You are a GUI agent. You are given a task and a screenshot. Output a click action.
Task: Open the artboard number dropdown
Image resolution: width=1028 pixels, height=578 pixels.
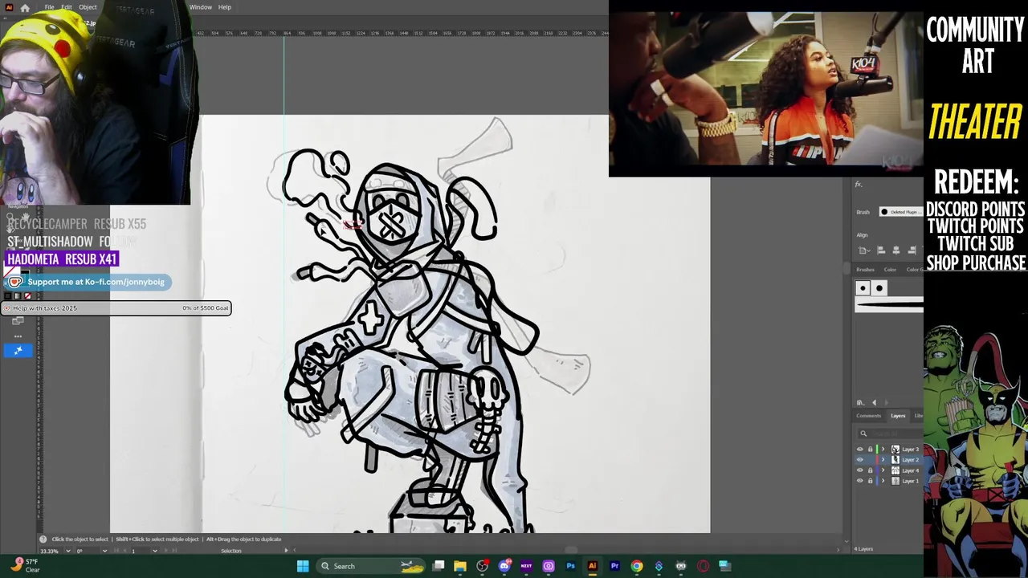[x=155, y=551]
